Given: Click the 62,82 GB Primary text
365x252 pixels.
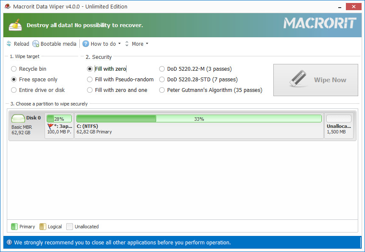Looking at the screenshot, I should 94,132.
